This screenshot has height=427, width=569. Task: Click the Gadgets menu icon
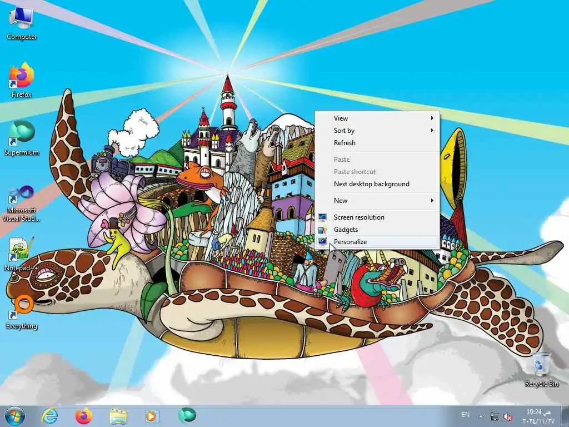tap(322, 230)
